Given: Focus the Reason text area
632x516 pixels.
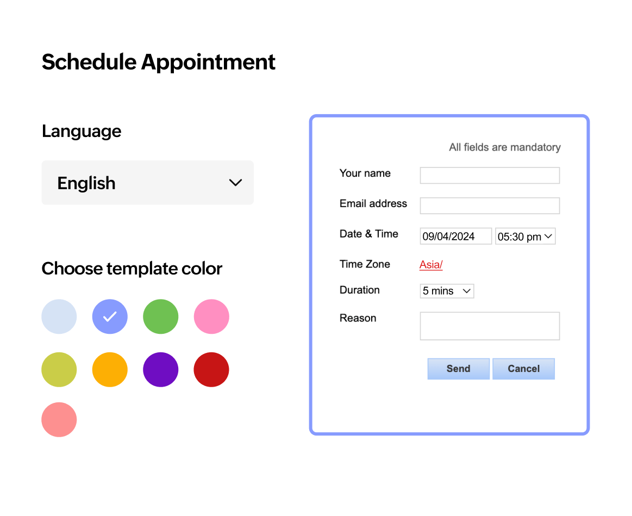Looking at the screenshot, I should coord(490,326).
